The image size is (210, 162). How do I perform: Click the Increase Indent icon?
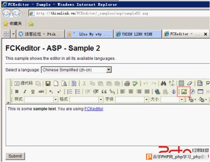click(96, 92)
